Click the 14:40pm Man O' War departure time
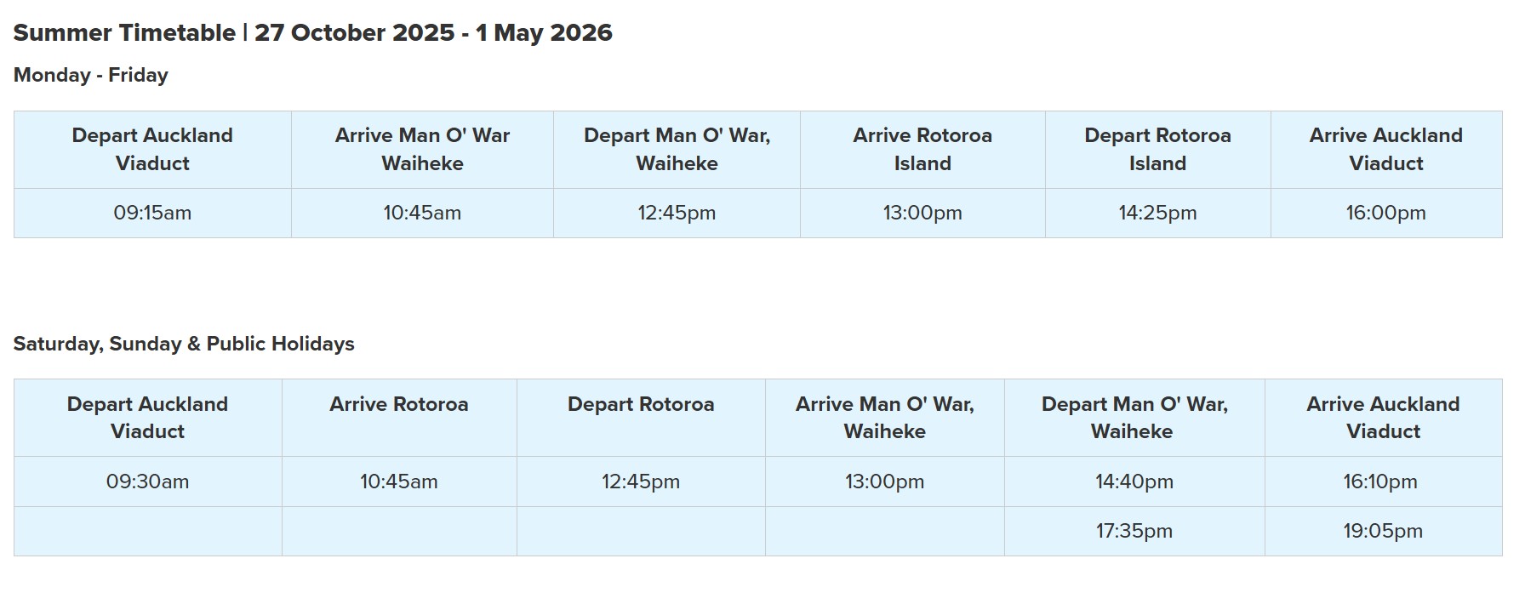Image resolution: width=1525 pixels, height=604 pixels. click(x=1134, y=481)
